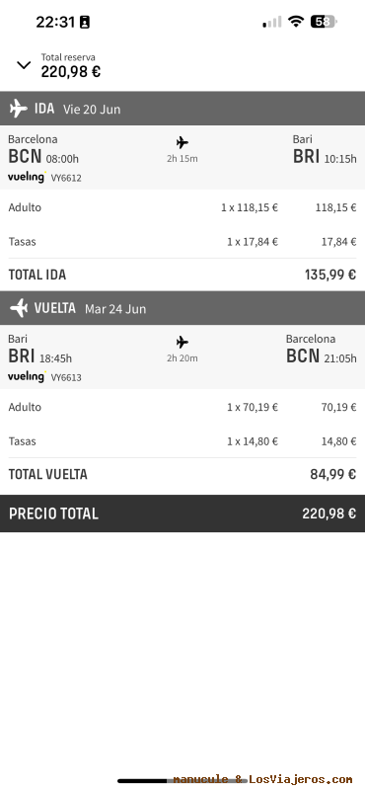Tap the plane icon above 2h 20m
This screenshot has width=365, height=790.
coord(182,343)
